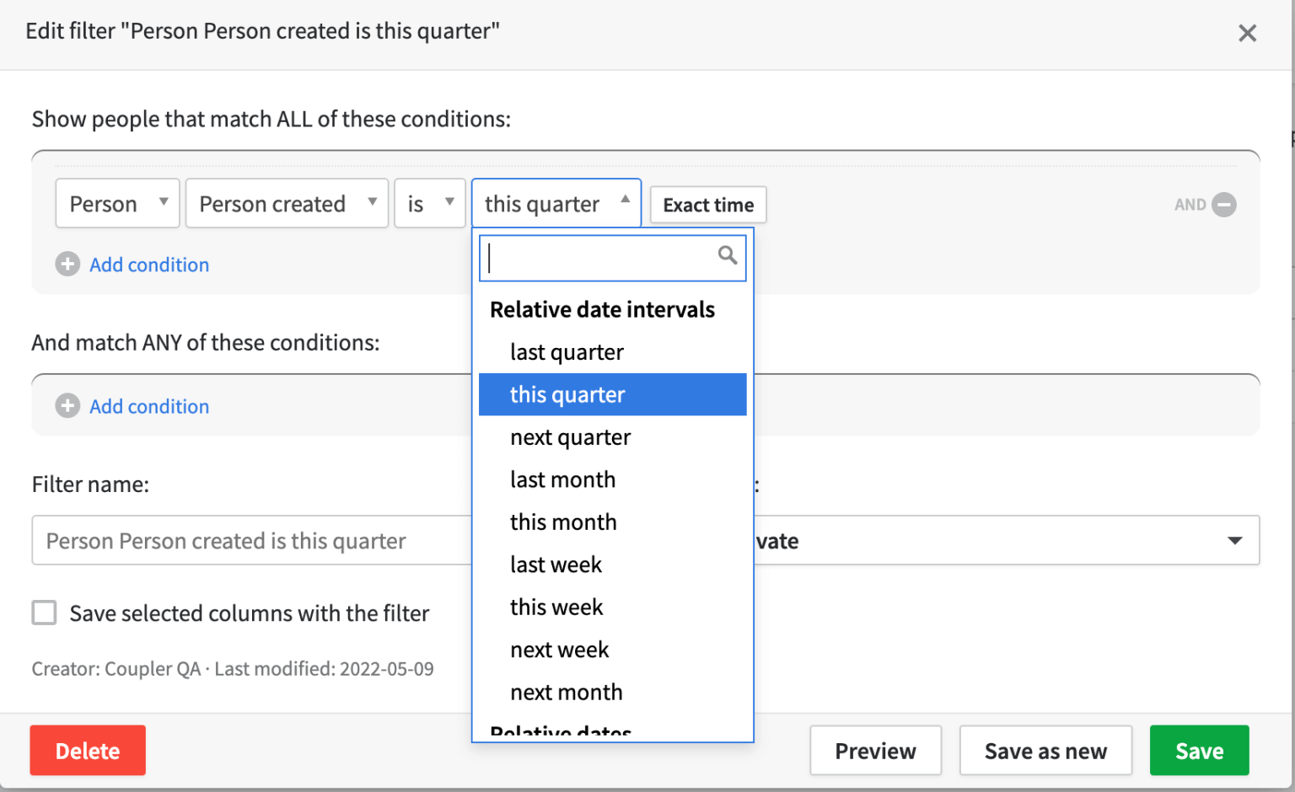
Task: Open the Person created field dropdown
Action: [x=286, y=203]
